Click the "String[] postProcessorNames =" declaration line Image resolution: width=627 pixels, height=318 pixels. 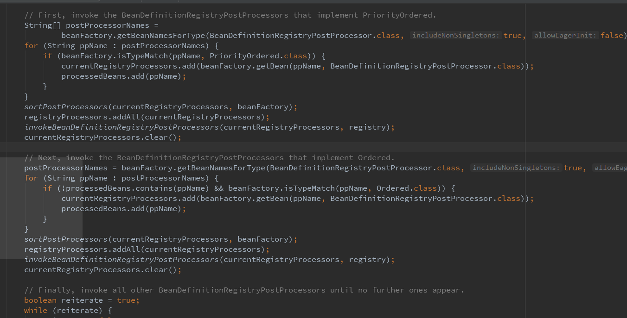[x=91, y=25]
